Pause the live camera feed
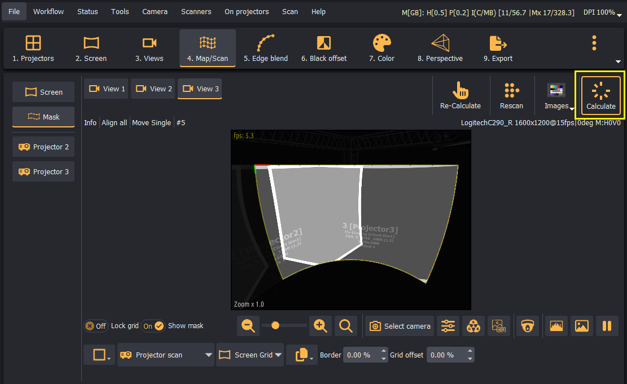 coord(607,326)
